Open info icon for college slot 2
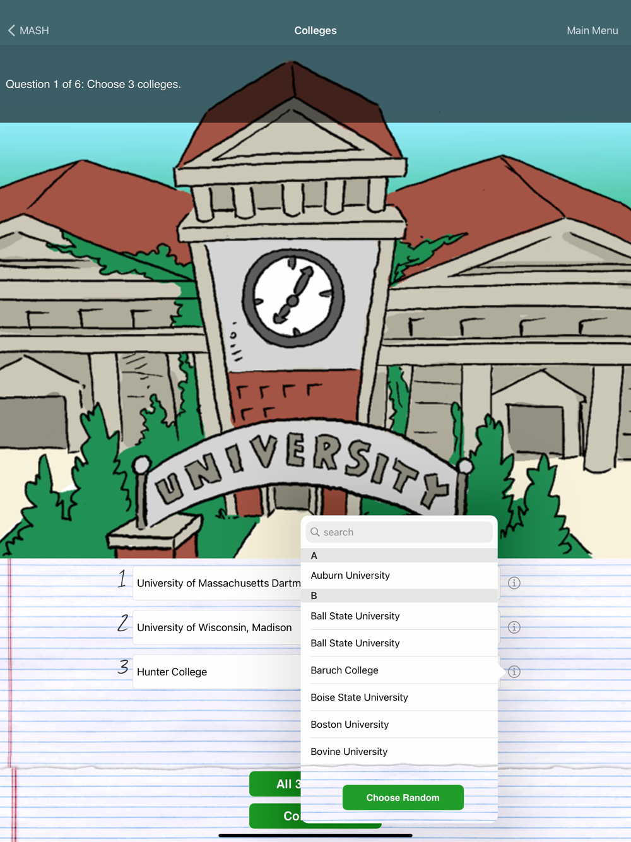This screenshot has width=631, height=842. (514, 627)
